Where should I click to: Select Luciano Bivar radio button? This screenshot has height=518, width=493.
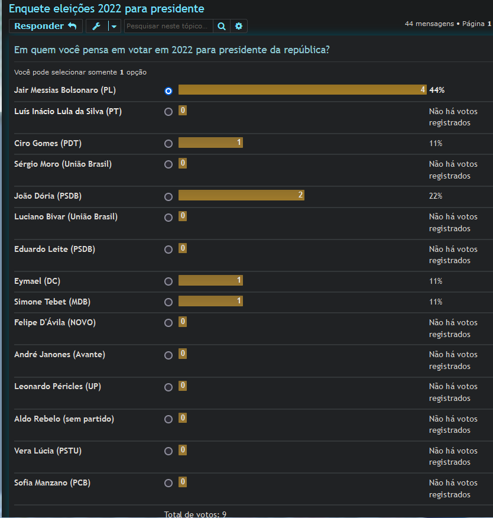[x=168, y=218]
